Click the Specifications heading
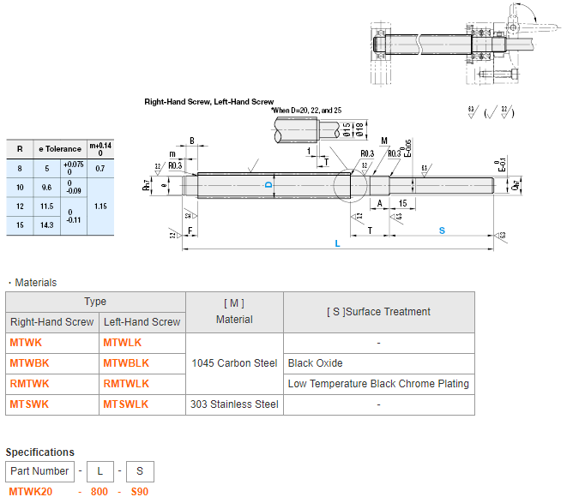 pos(39,452)
